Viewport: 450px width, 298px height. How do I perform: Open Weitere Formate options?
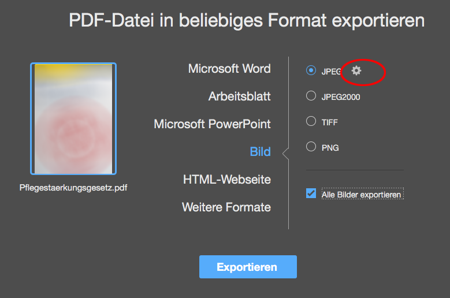click(x=226, y=207)
